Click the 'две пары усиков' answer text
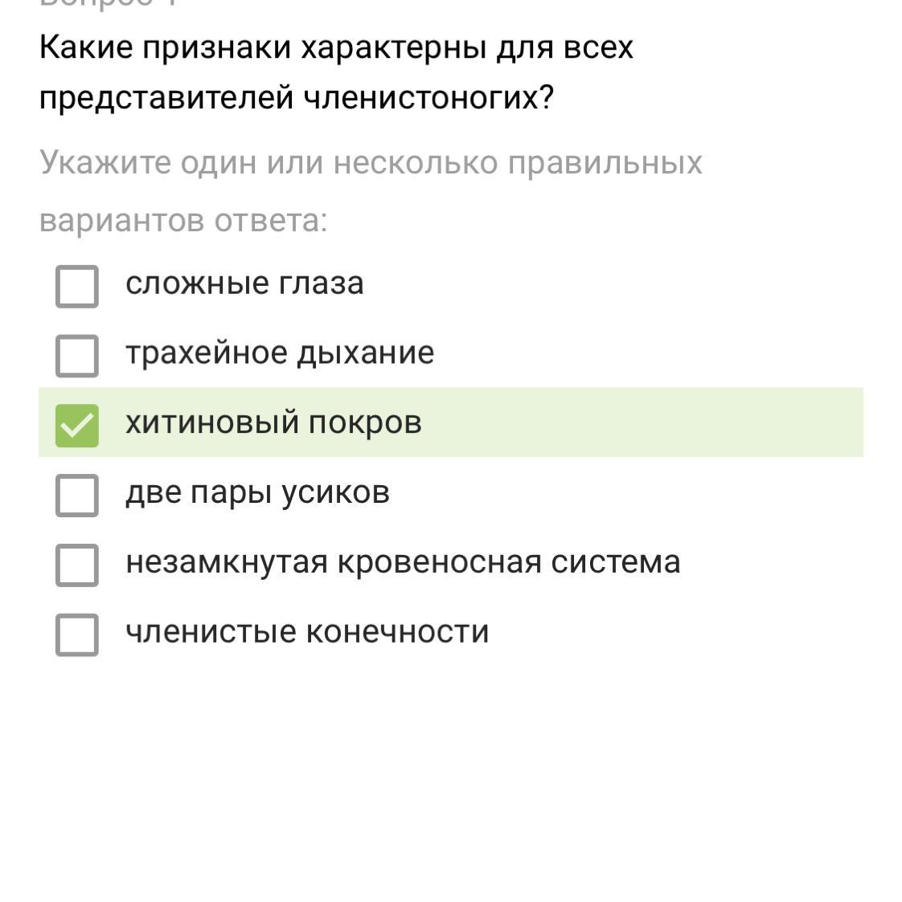 258,493
